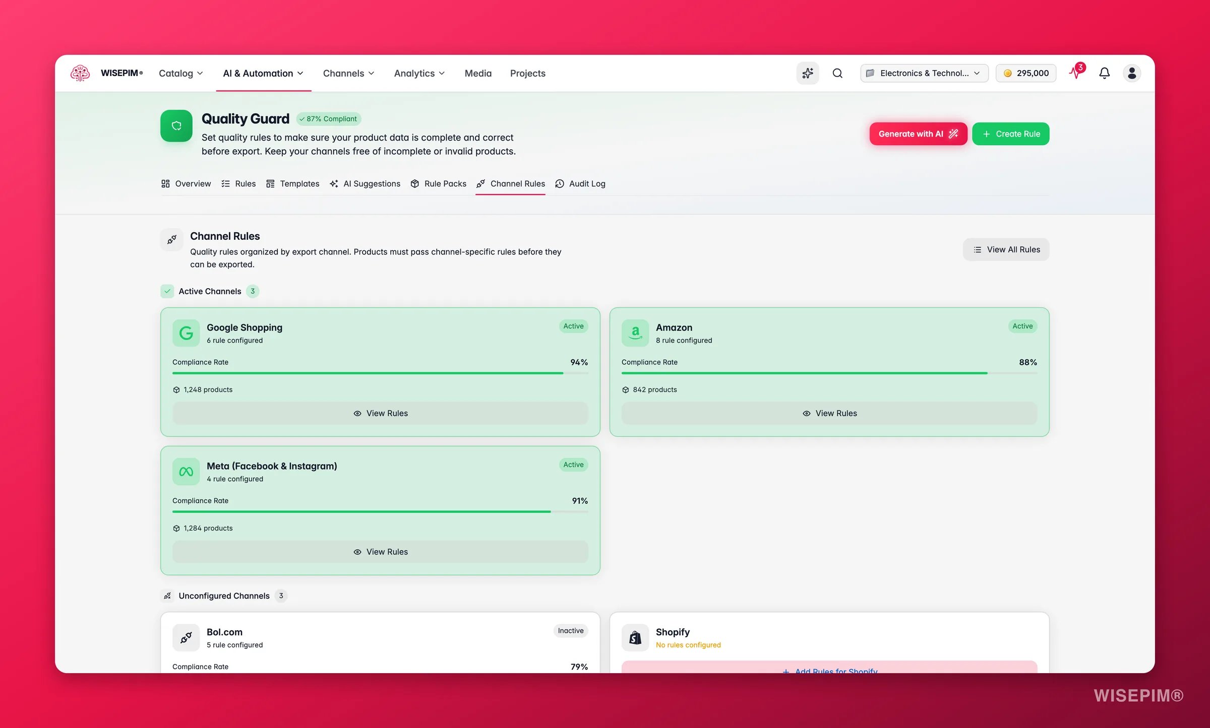Click Amazon compliance progress bar
The image size is (1210, 728).
[829, 373]
